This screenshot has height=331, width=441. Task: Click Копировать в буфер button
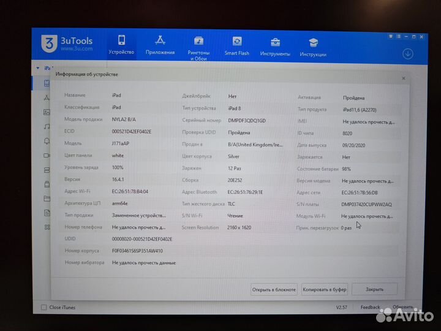[324, 289]
